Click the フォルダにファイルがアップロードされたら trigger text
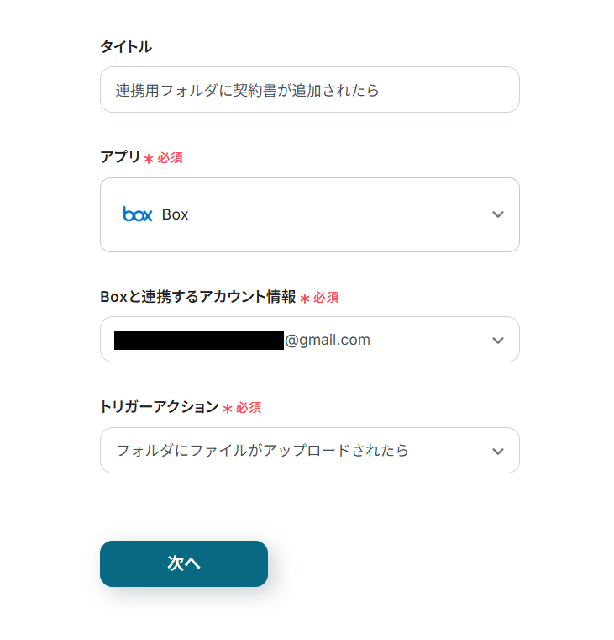 (262, 451)
